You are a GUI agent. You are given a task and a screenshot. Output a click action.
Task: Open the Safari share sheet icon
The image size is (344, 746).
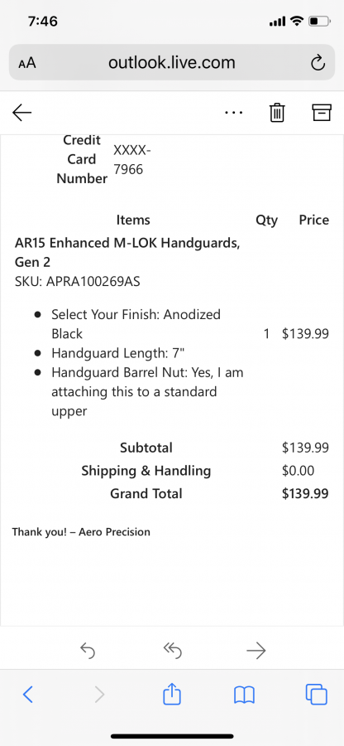coord(172,694)
